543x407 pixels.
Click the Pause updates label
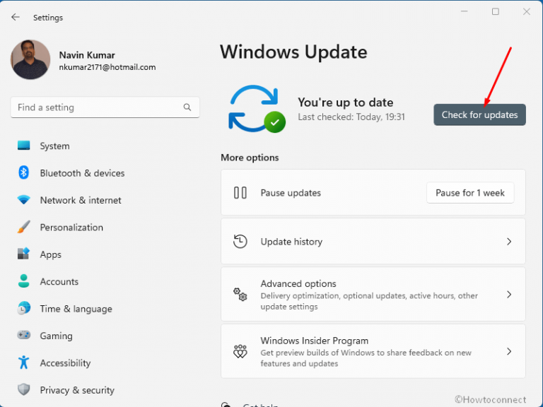[x=291, y=193]
